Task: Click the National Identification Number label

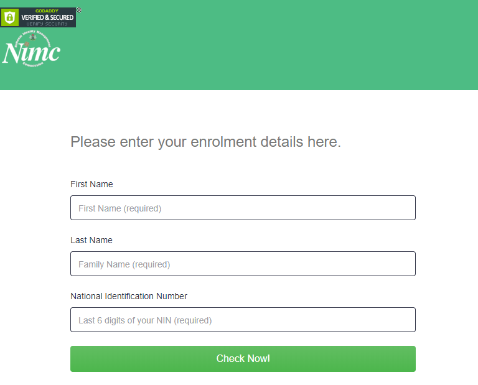Action: pyautogui.click(x=129, y=296)
